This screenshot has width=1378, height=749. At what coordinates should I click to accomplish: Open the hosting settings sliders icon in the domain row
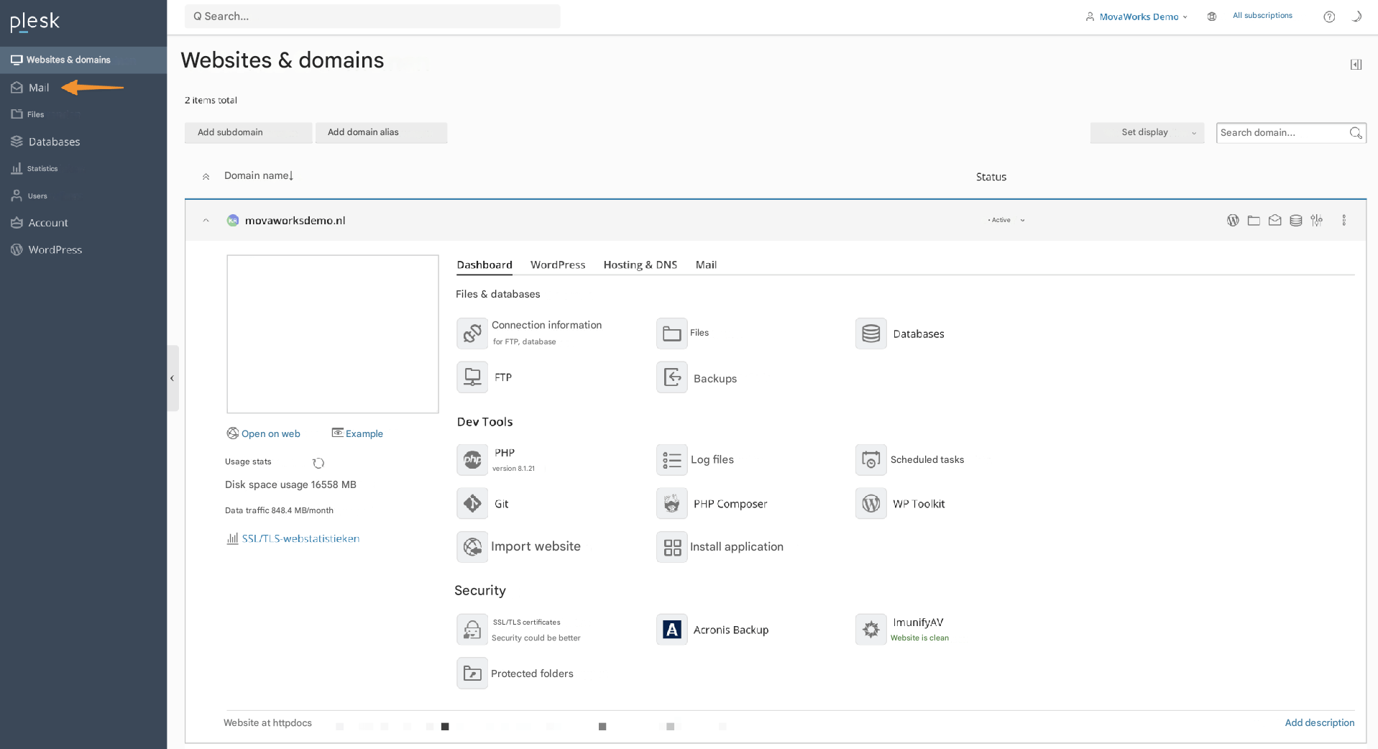[1316, 221]
